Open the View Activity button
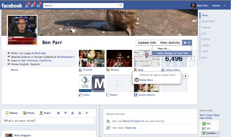 coord(170,43)
